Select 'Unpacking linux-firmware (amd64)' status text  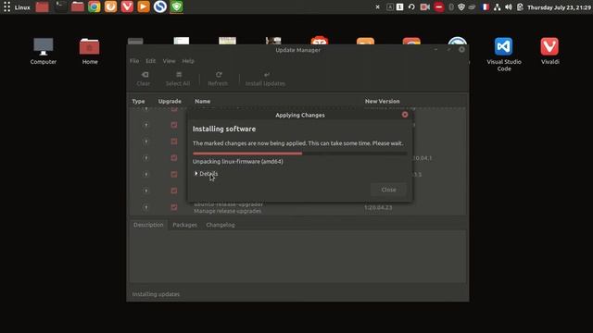[238, 161]
